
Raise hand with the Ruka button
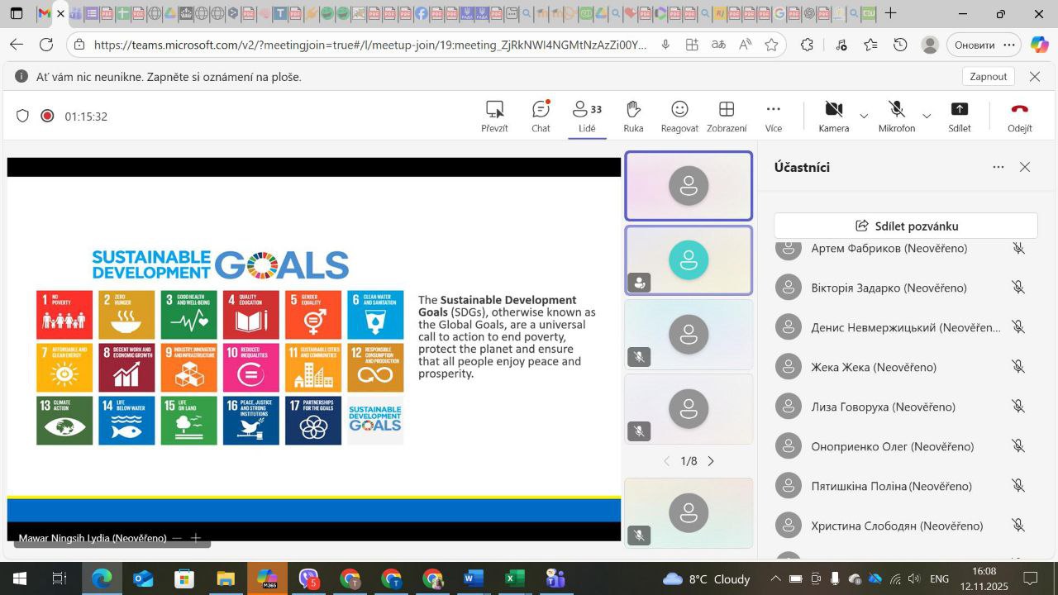633,116
